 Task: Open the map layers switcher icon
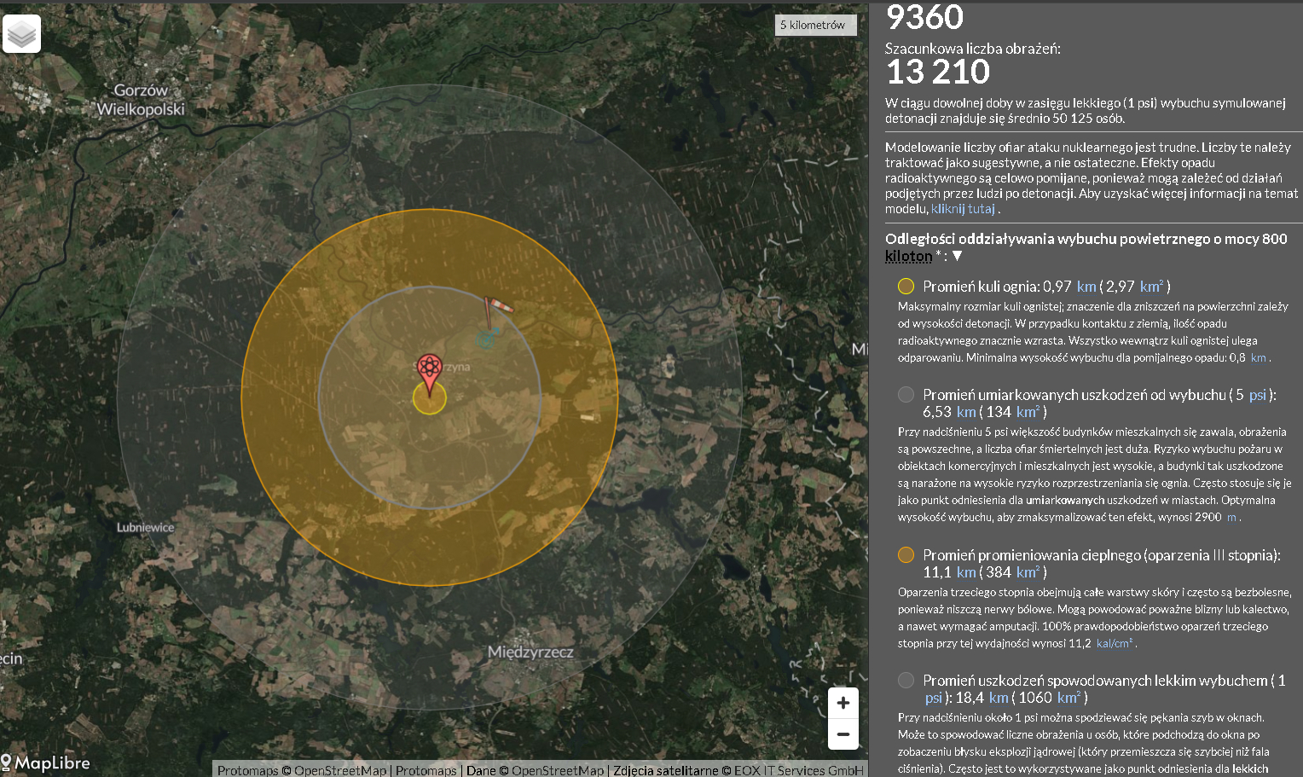click(x=21, y=34)
